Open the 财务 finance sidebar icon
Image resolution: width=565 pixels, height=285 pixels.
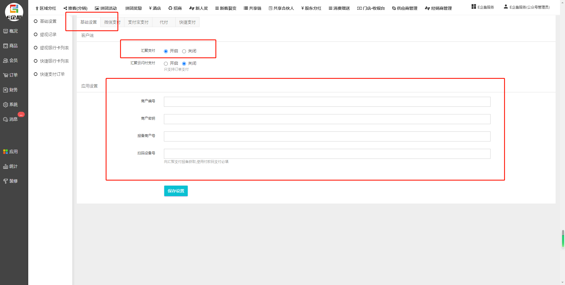click(6, 90)
